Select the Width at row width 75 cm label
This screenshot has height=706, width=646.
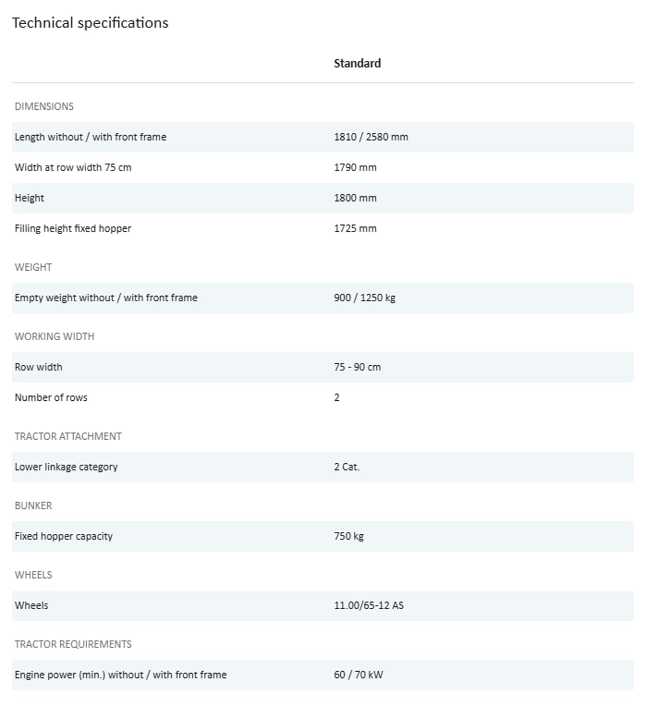point(73,167)
